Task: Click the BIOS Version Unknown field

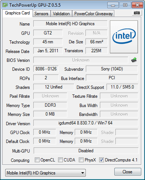Action: [x=81, y=60]
